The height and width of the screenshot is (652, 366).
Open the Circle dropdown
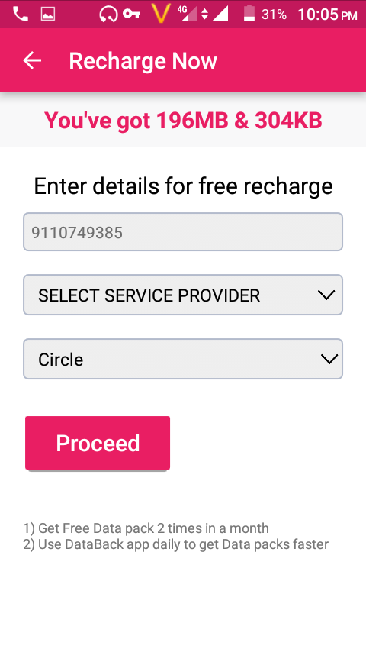(183, 359)
